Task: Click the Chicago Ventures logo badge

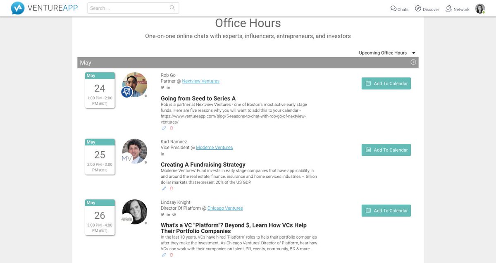Action: [127, 219]
